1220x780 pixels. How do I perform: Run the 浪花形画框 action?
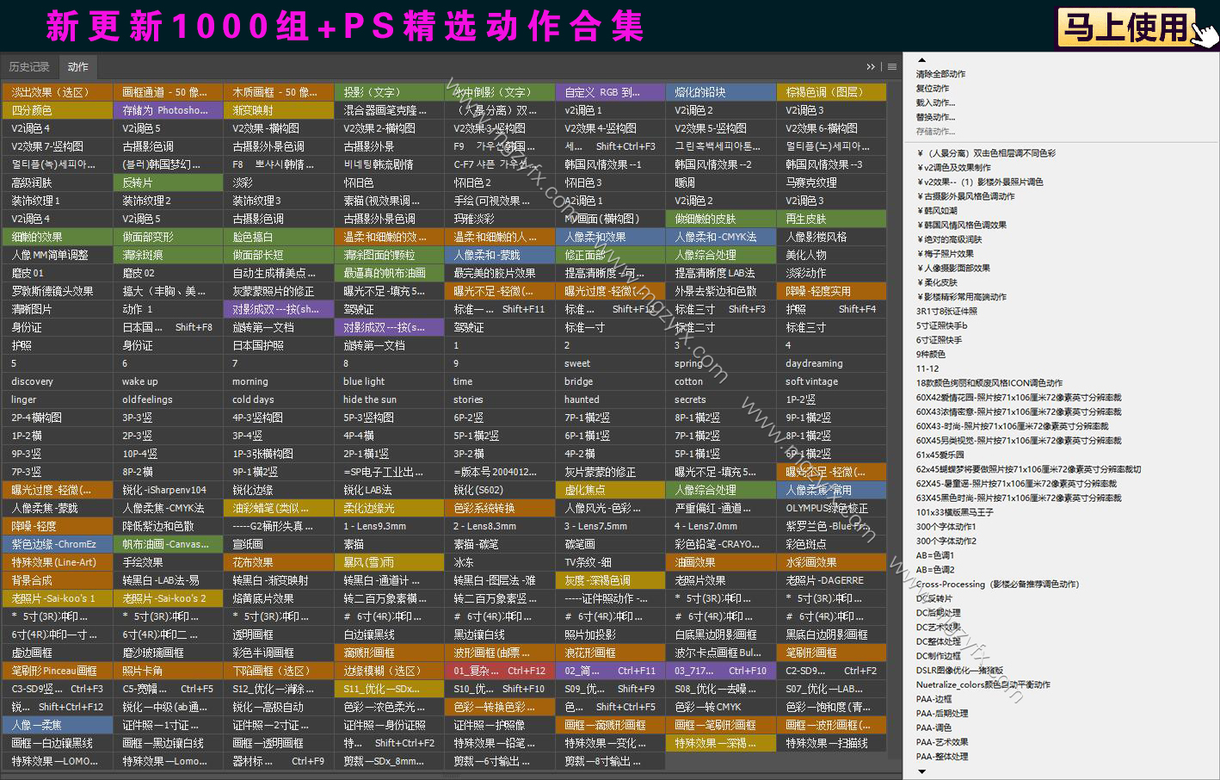click(610, 653)
